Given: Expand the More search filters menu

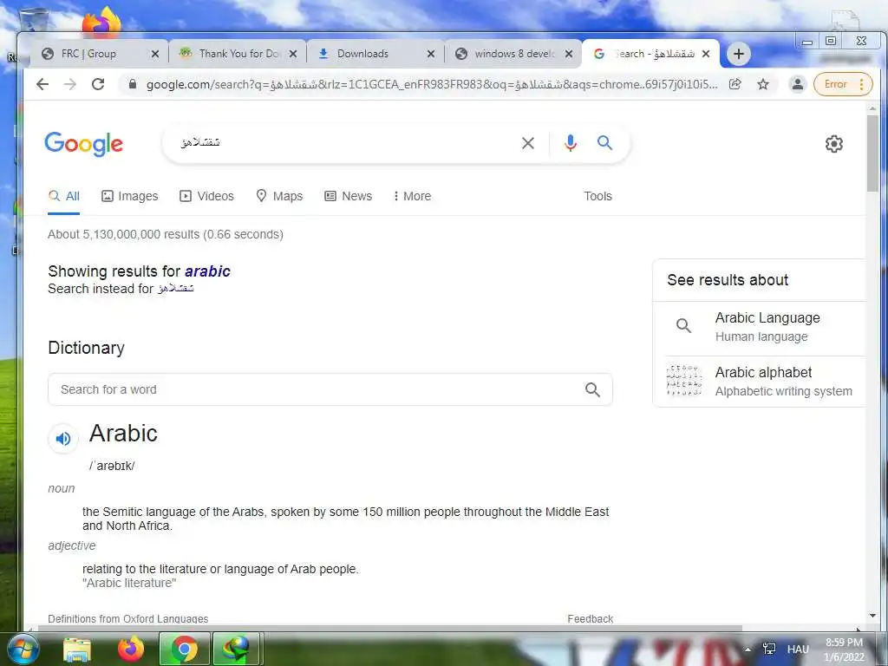Looking at the screenshot, I should coord(412,196).
